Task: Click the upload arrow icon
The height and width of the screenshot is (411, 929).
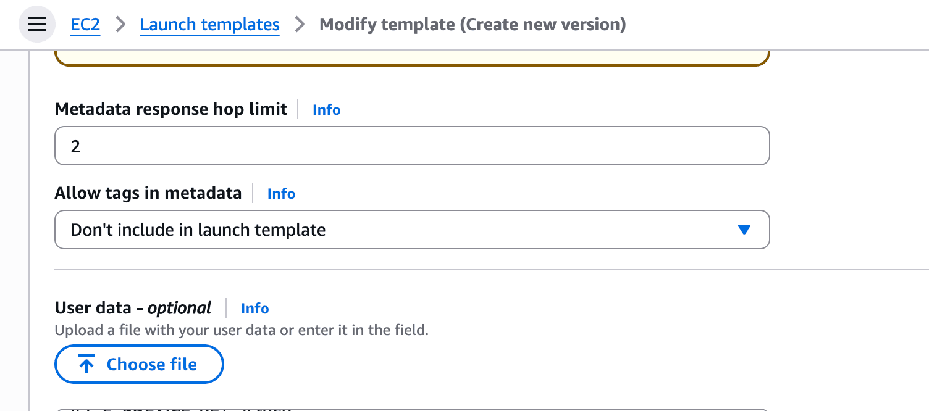Action: [x=87, y=365]
